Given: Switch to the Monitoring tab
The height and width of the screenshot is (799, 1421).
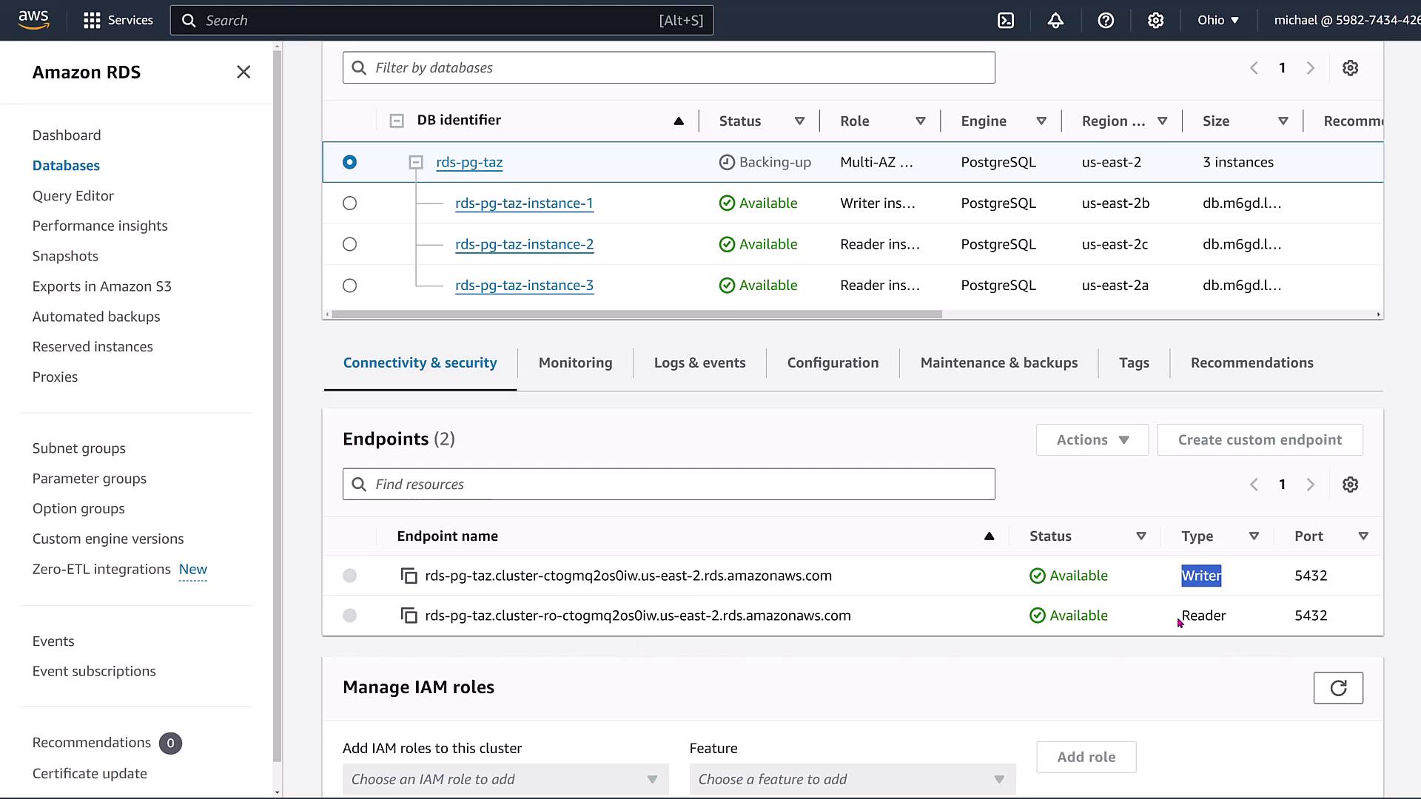Looking at the screenshot, I should pyautogui.click(x=575, y=363).
